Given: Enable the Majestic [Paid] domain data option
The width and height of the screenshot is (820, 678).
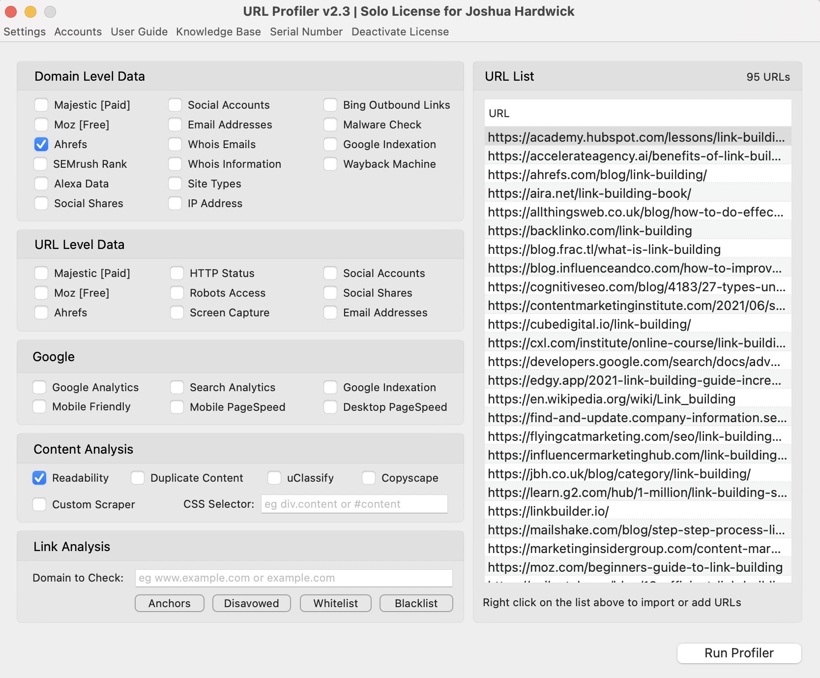Looking at the screenshot, I should pos(41,105).
